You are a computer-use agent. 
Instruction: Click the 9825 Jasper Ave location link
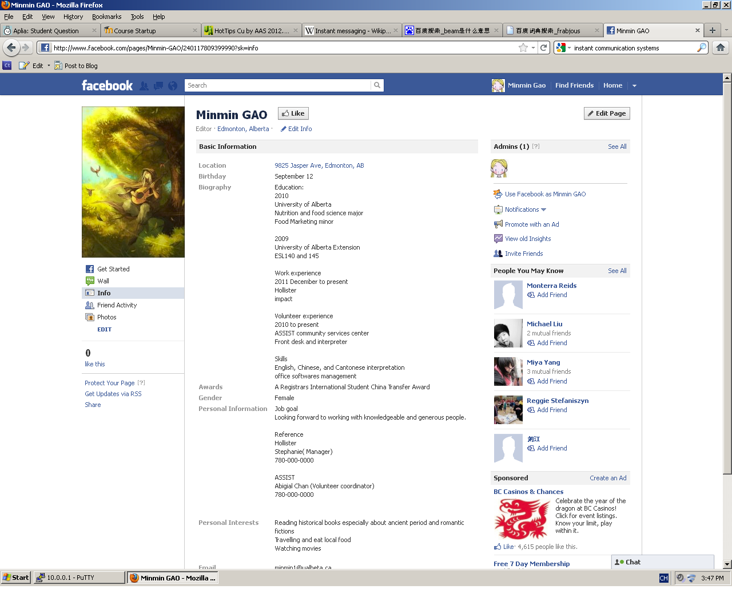point(319,165)
